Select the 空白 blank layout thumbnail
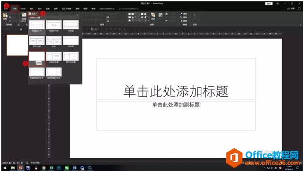This screenshot has width=303, height=171. click(37, 56)
